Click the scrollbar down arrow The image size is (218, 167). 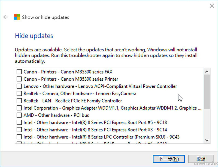[207, 140]
